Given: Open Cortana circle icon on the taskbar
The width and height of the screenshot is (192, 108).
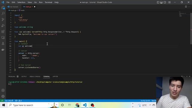Looking at the screenshot, I should click(x=62, y=105).
